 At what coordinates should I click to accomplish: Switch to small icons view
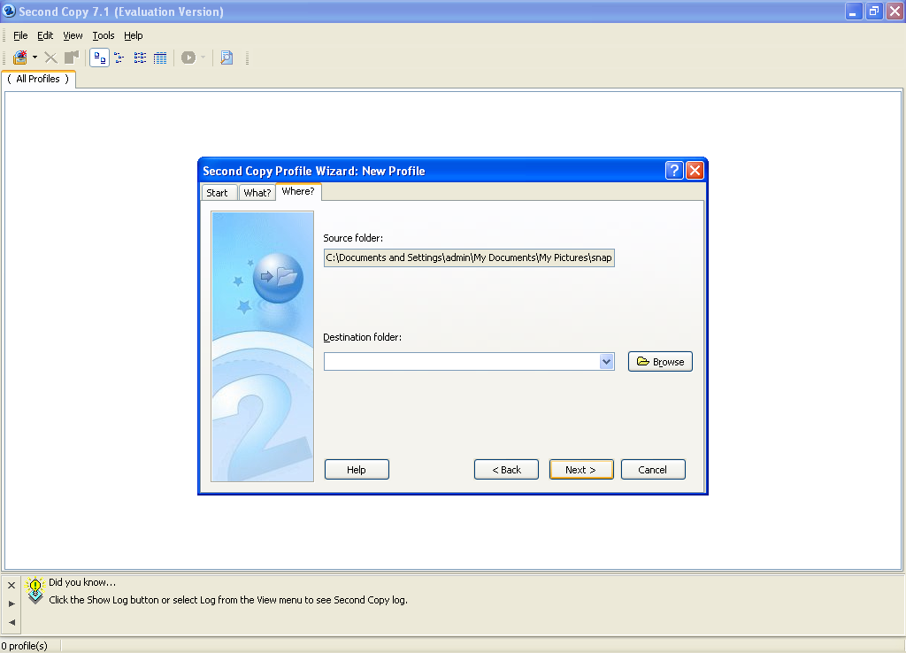[119, 58]
